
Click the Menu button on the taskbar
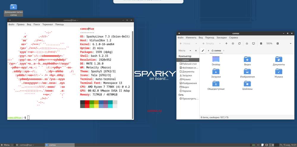tap(5, 145)
